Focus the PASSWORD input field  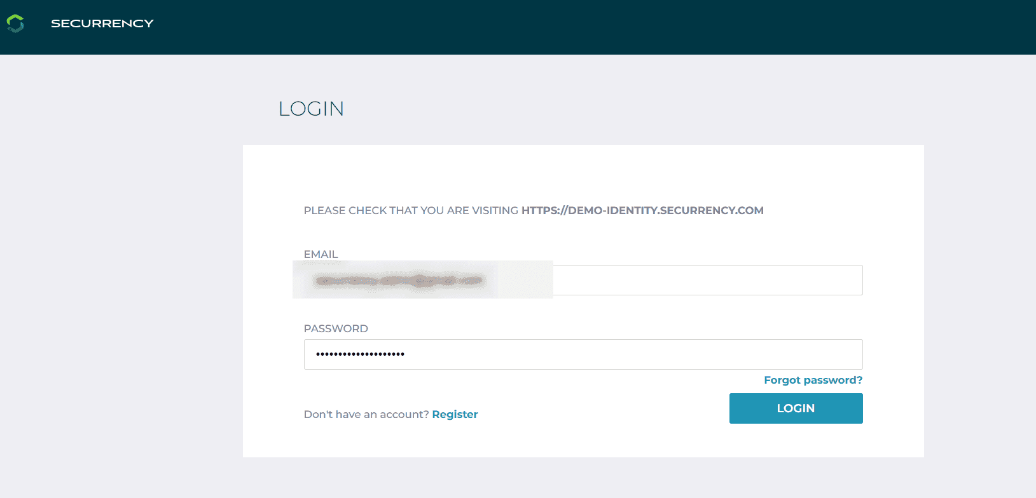pos(583,354)
